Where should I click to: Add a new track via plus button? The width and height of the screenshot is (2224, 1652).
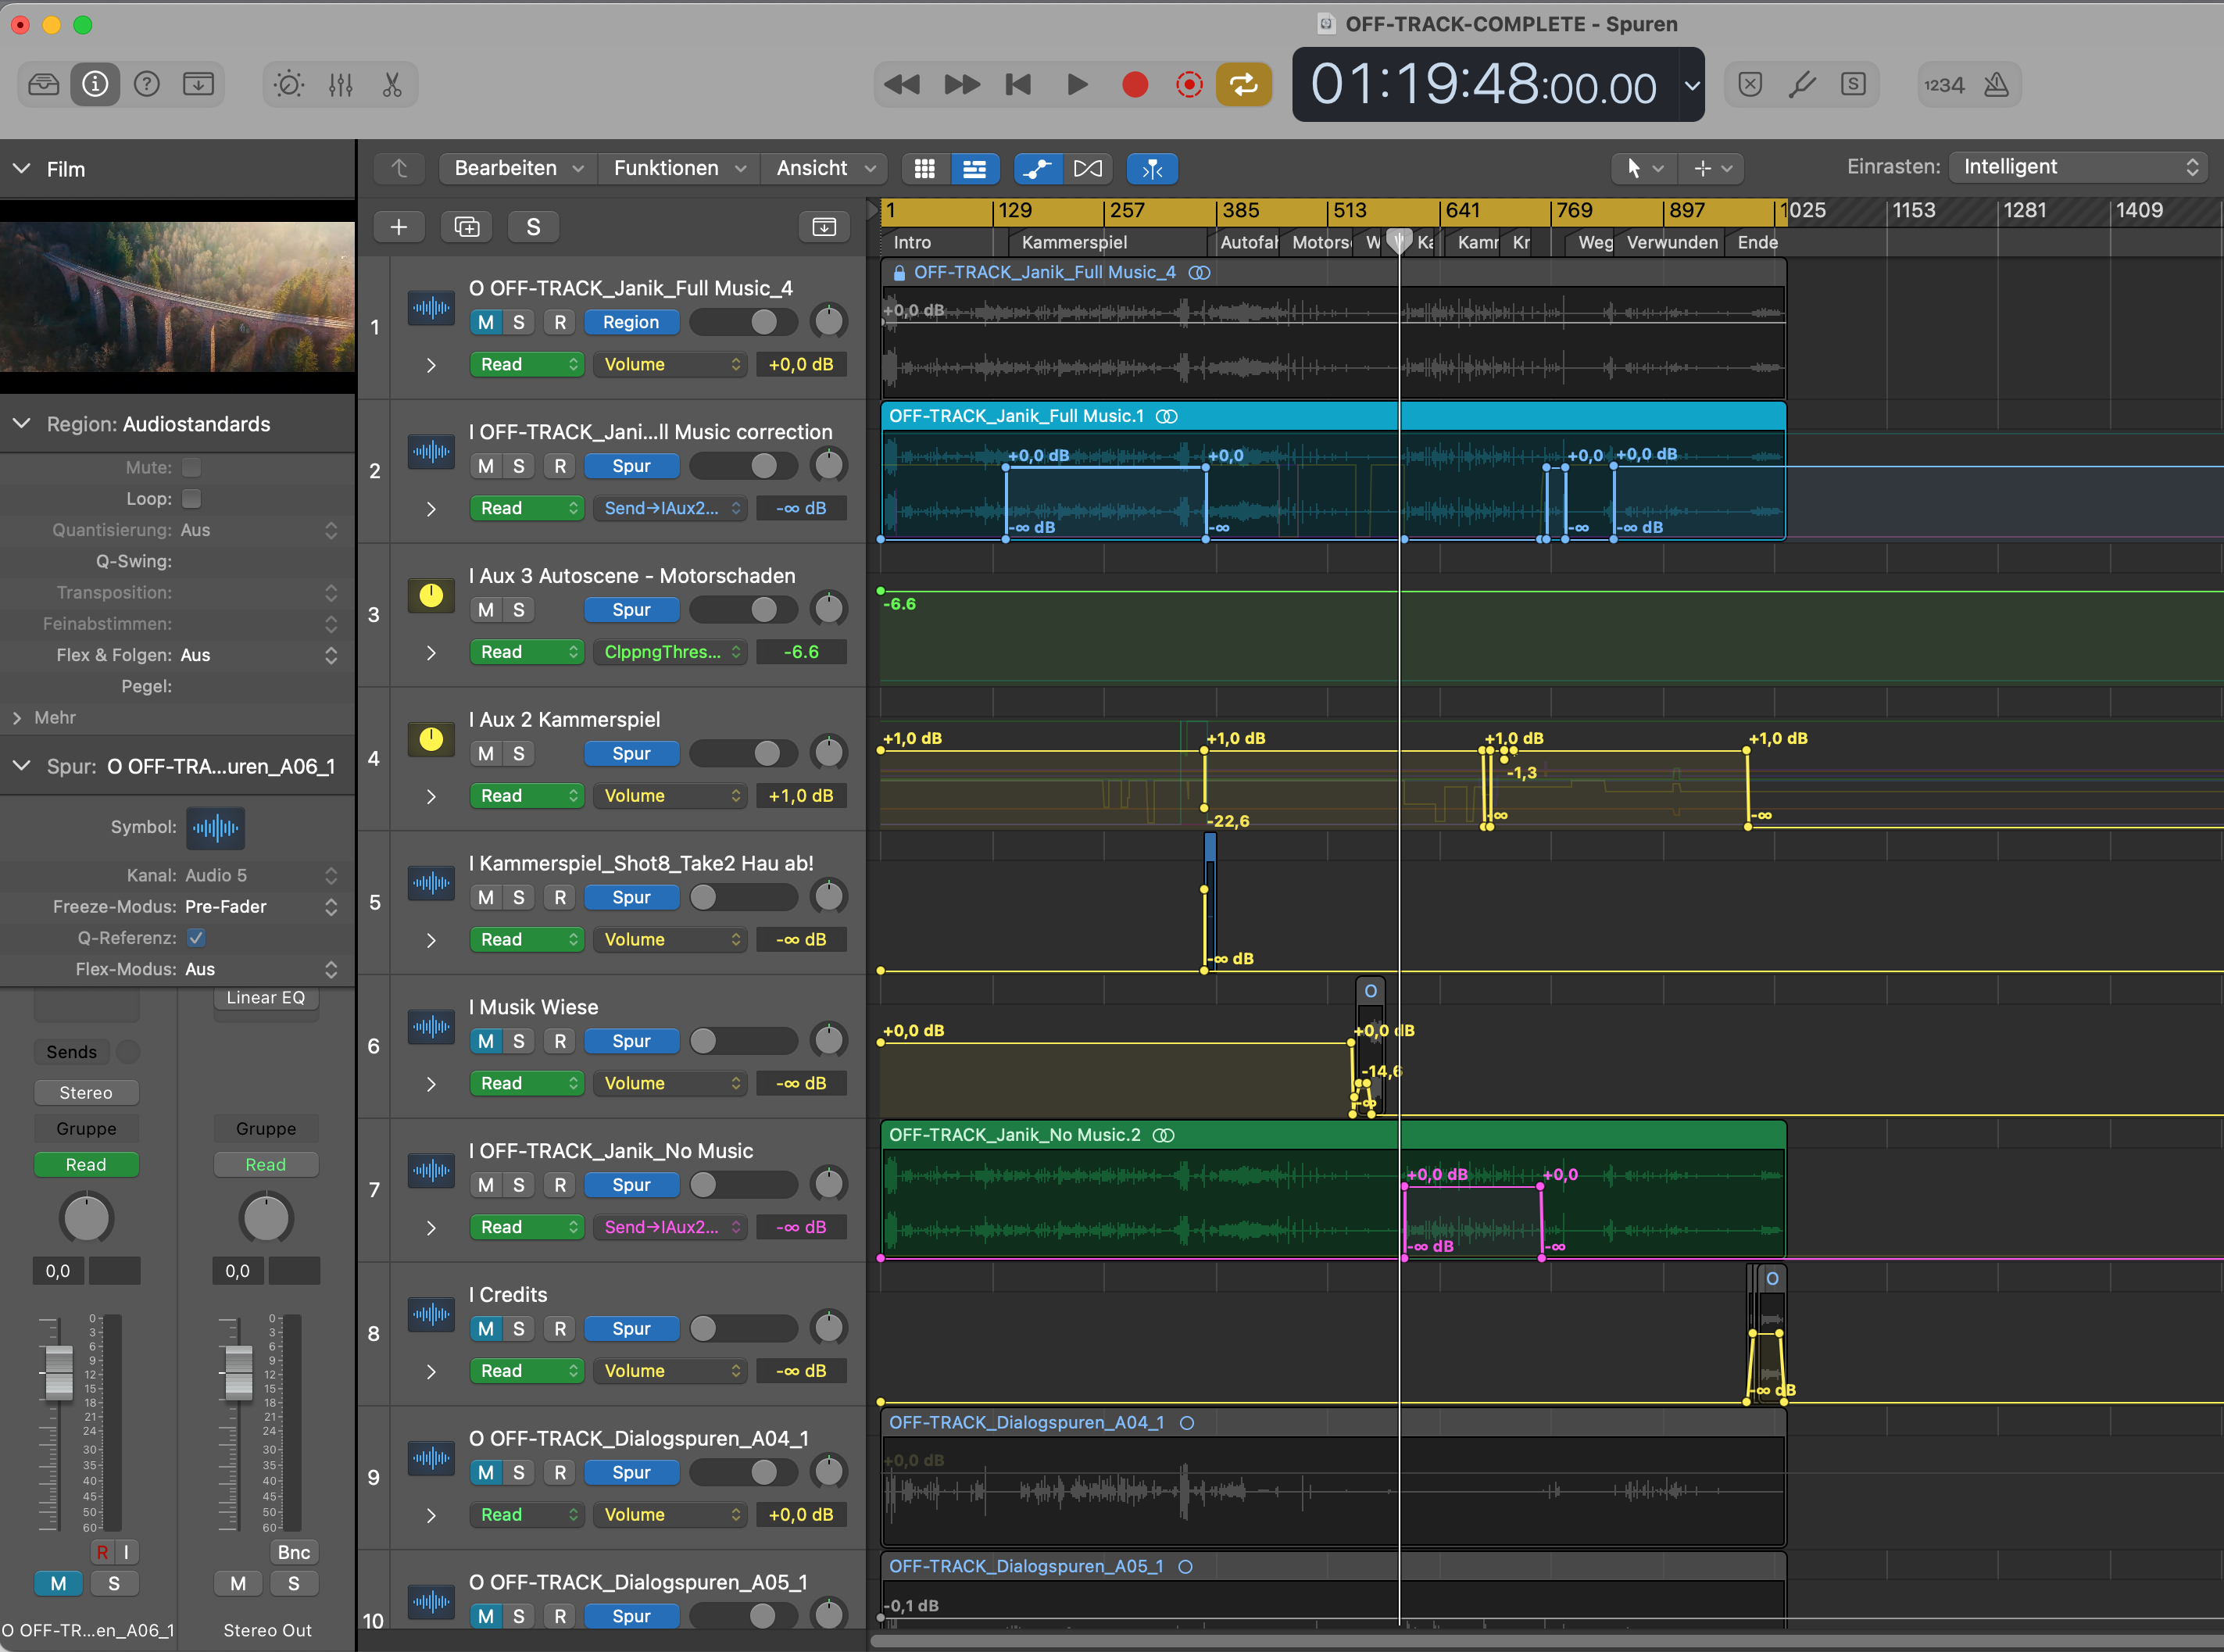coord(398,227)
